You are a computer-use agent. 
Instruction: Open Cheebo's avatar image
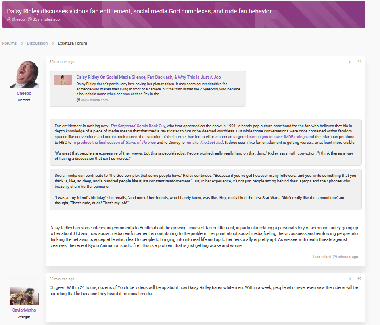pyautogui.click(x=24, y=75)
